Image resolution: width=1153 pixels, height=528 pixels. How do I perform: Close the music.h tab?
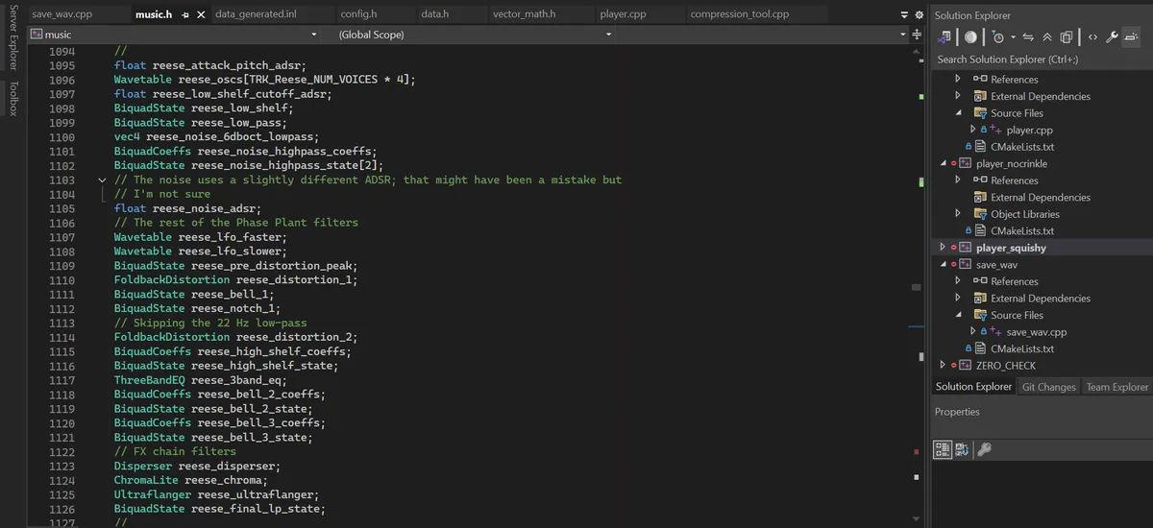200,15
